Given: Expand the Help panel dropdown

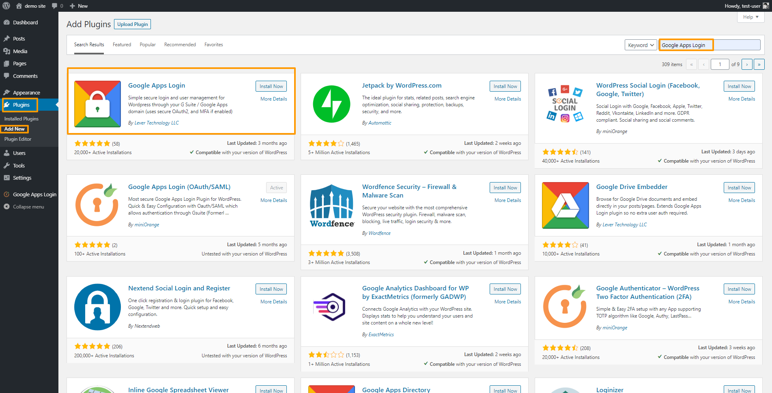Looking at the screenshot, I should (750, 17).
